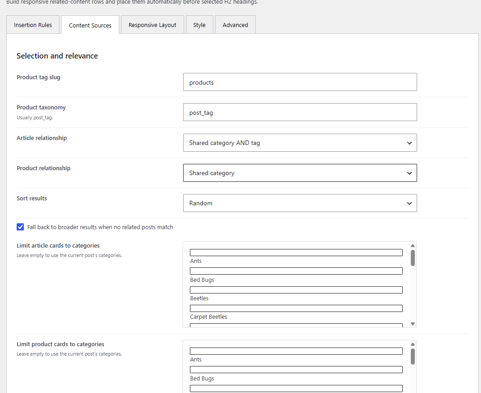Click the 'Product relationship' label
Image resolution: width=481 pixels, height=393 pixels.
44,168
